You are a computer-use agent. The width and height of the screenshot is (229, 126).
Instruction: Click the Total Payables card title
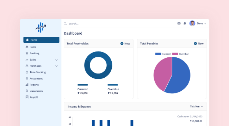149,43
